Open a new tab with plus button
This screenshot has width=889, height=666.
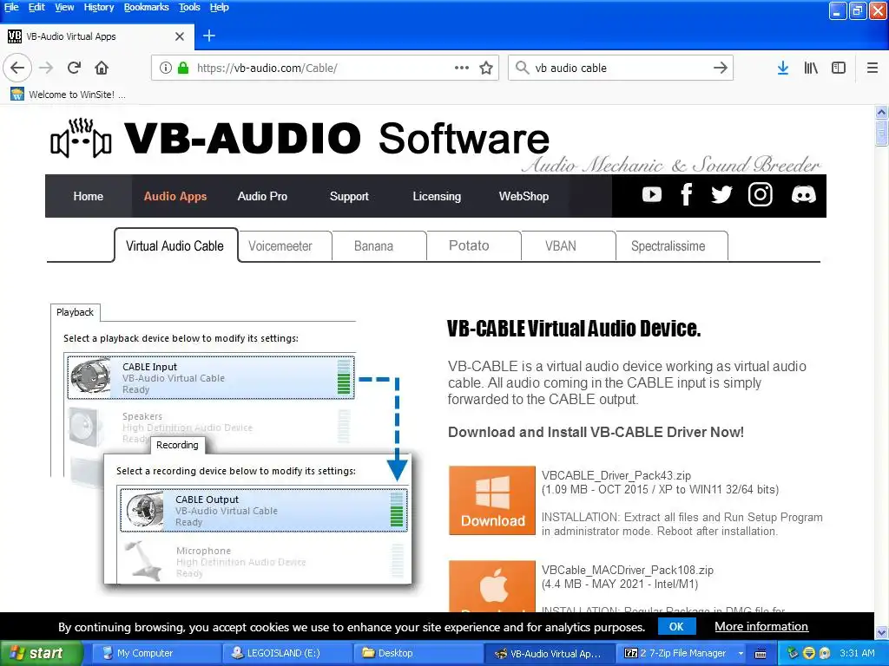(209, 36)
